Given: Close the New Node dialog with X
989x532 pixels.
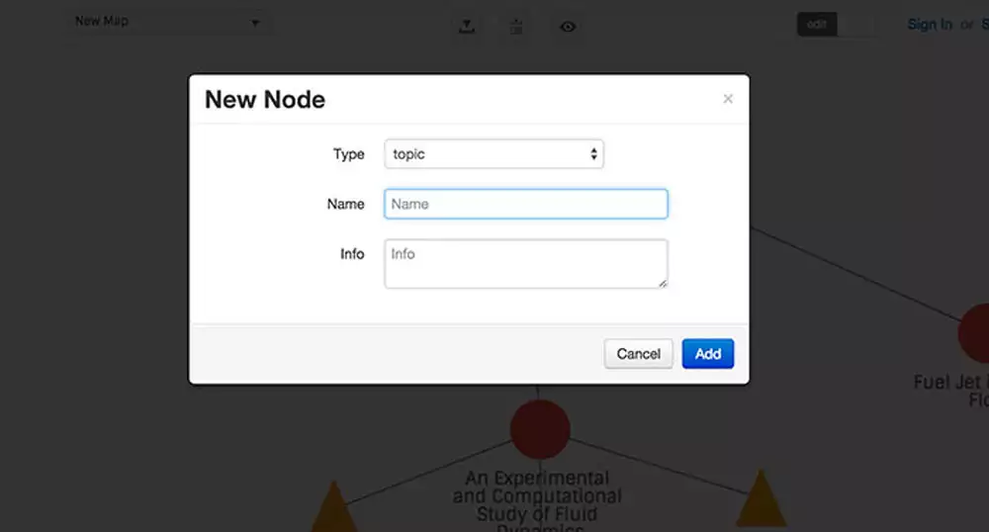Looking at the screenshot, I should pos(728,99).
